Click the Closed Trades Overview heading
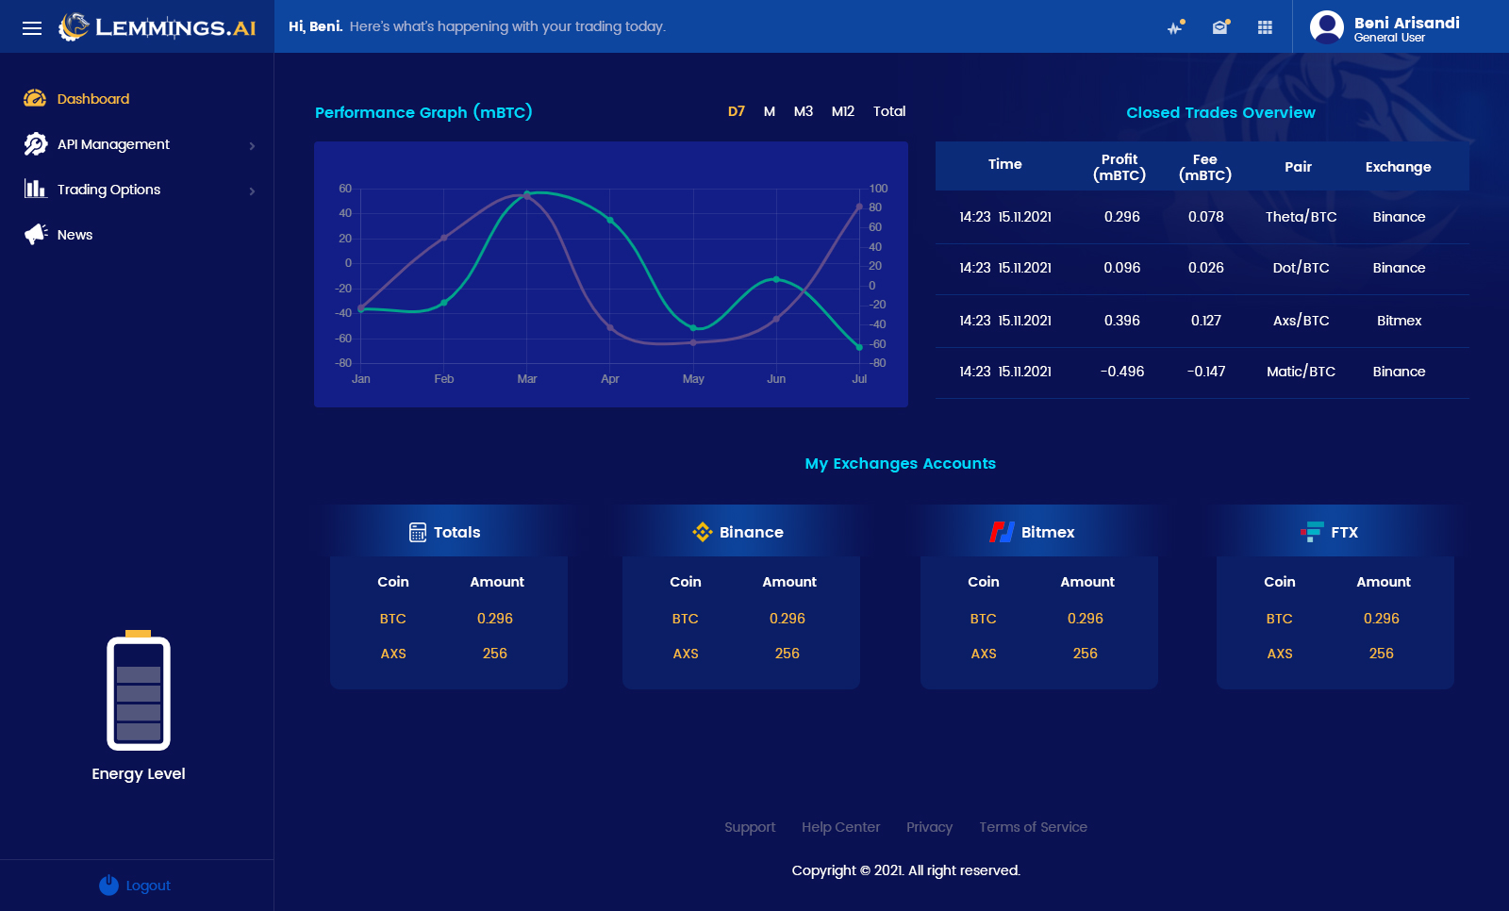 coord(1221,112)
